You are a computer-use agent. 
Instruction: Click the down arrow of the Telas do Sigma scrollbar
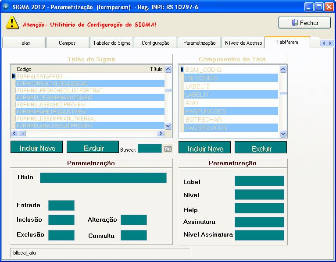coord(168,126)
